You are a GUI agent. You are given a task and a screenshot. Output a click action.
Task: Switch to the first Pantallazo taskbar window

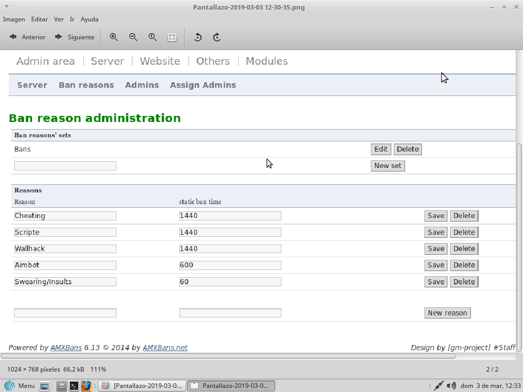(142, 386)
